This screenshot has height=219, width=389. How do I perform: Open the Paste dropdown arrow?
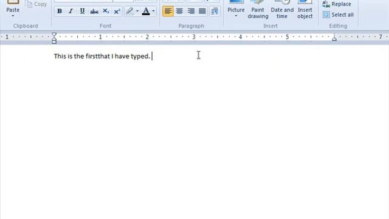click(13, 16)
